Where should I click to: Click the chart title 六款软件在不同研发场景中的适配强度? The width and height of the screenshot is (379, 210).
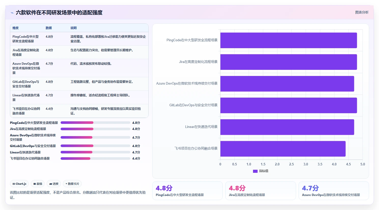pos(59,13)
